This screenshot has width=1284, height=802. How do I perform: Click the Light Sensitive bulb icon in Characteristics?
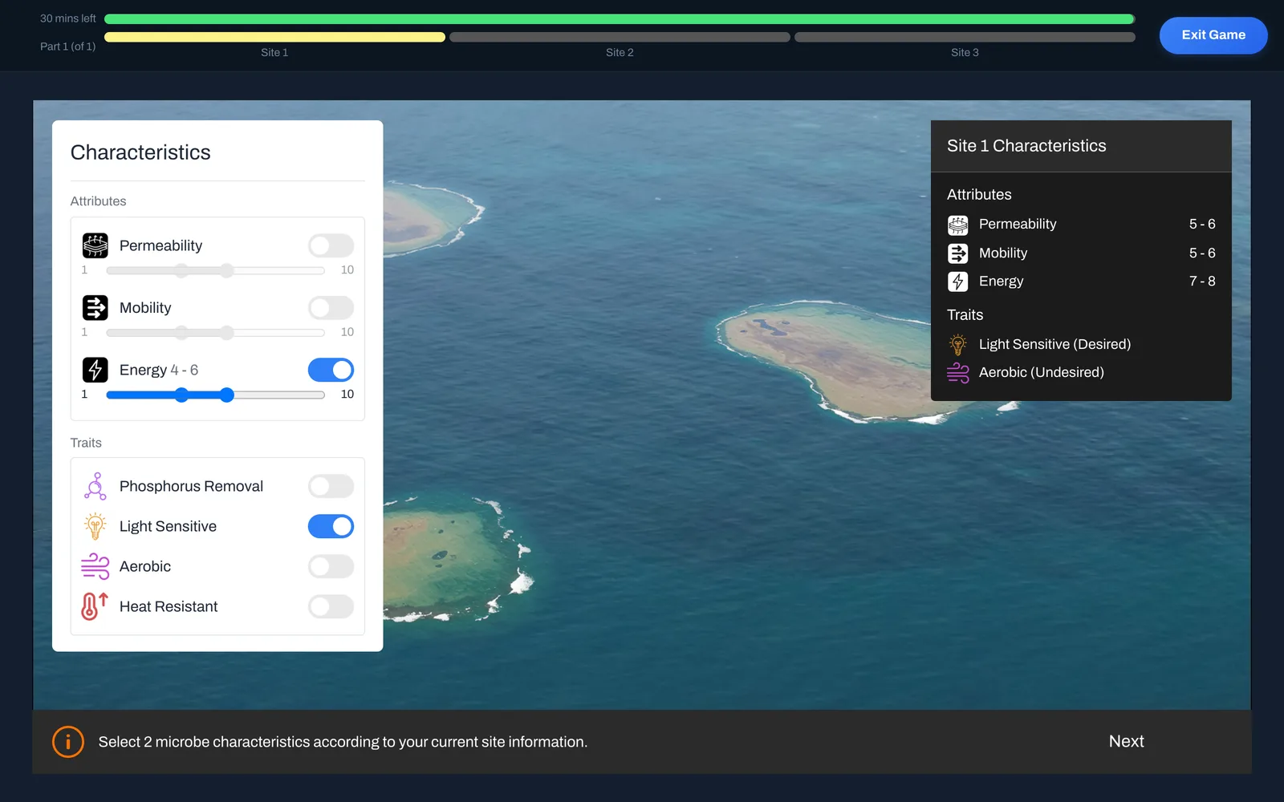click(95, 526)
